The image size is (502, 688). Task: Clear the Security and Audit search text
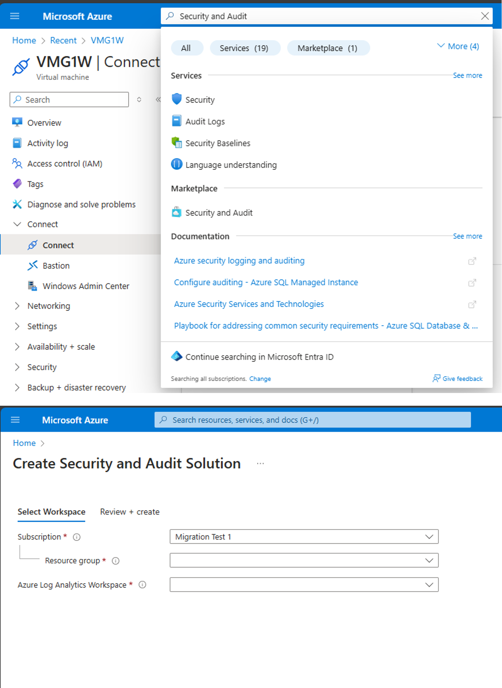485,16
